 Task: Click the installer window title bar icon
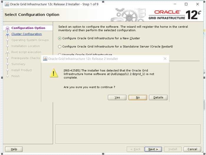[7, 4]
